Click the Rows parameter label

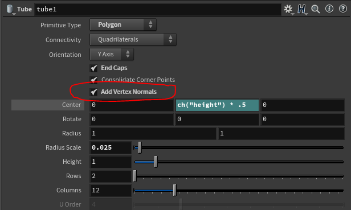click(74, 176)
